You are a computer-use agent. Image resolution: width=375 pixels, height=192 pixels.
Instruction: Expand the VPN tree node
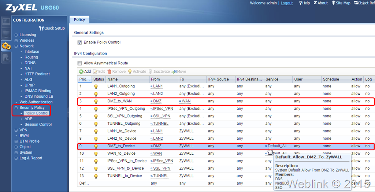click(x=16, y=130)
